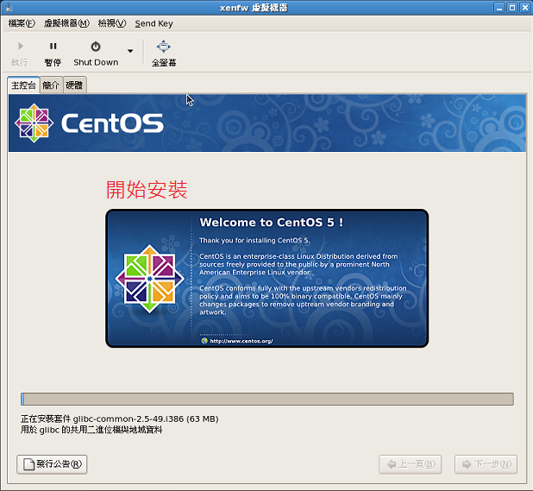Click the globe icon beside centos.org URL
The image size is (533, 491).
coord(204,341)
